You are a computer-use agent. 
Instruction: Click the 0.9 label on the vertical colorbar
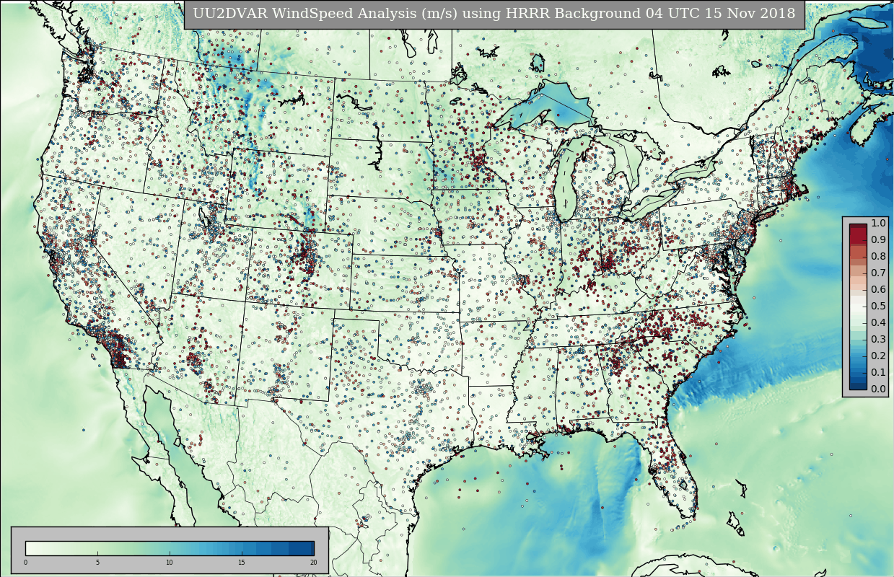coord(878,240)
